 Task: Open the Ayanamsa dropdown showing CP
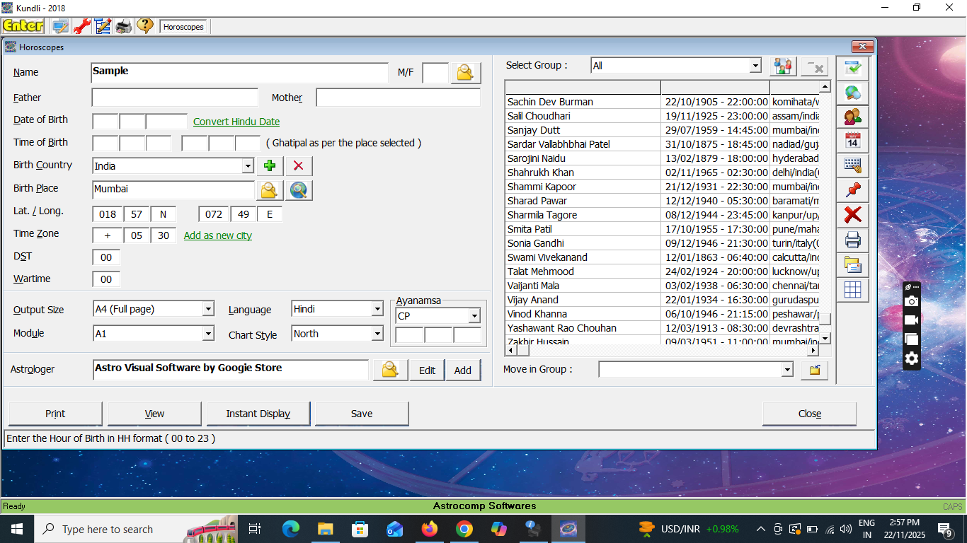(474, 316)
